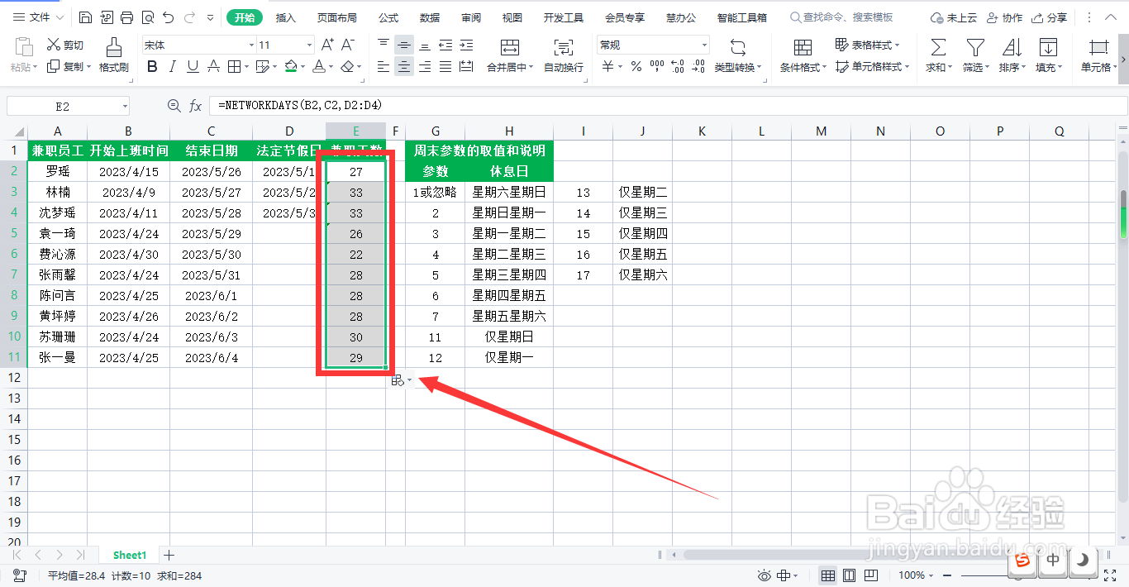Viewport: 1129px width, 587px height.
Task: Toggle center horizontal alignment button
Action: pos(404,67)
